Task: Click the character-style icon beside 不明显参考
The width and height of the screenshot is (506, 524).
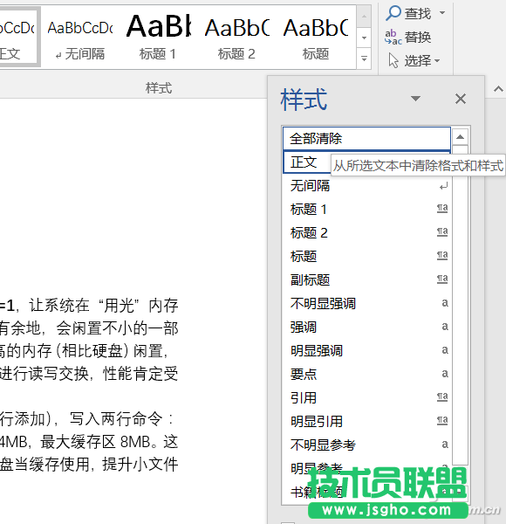Action: (445, 445)
